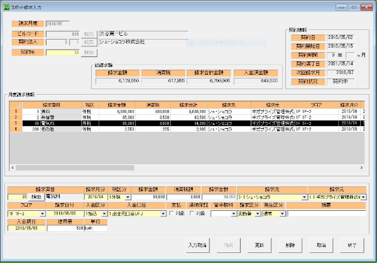Viewport: 377px width, 263px height.
Task: Select the highlighted 電気料 row in the grid
Action: pyautogui.click(x=187, y=123)
